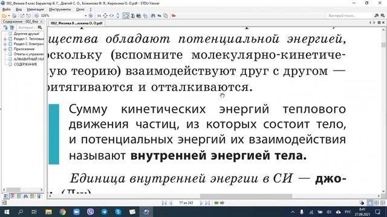
Task: Click the zoom out minus icon
Action: 37,16
